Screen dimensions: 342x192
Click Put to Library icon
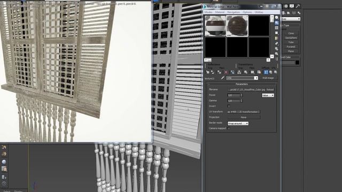coord(246,72)
